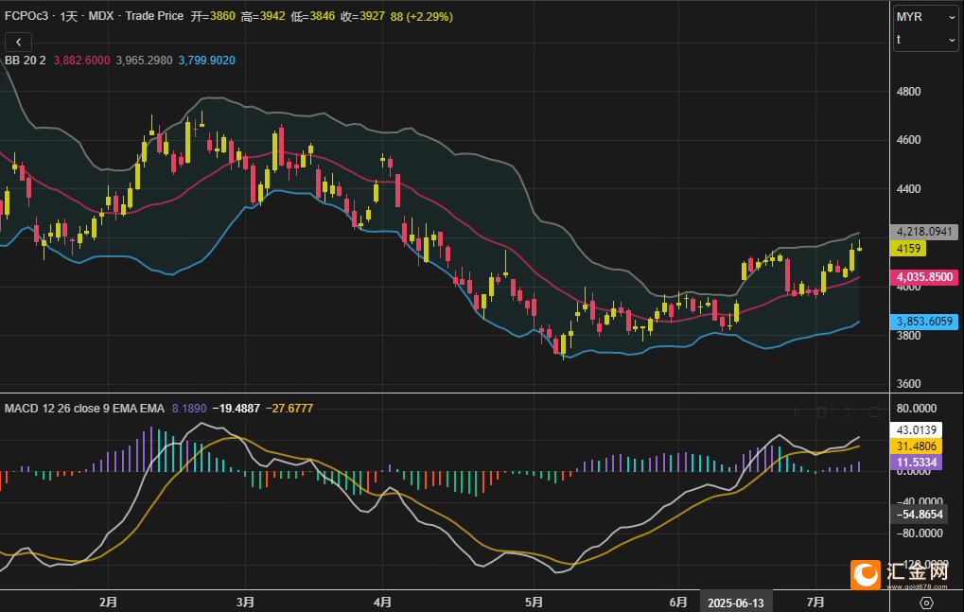
Task: Click the high value 高=3942
Action: [263, 16]
